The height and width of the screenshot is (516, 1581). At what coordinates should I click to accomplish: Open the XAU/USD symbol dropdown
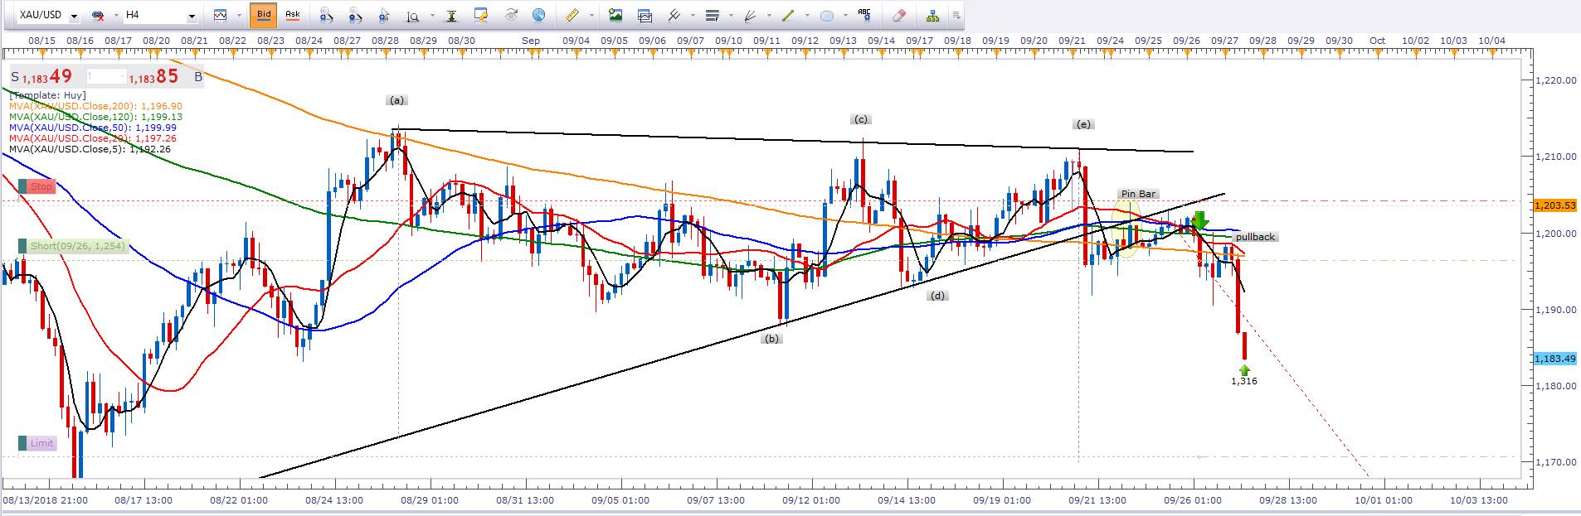75,17
